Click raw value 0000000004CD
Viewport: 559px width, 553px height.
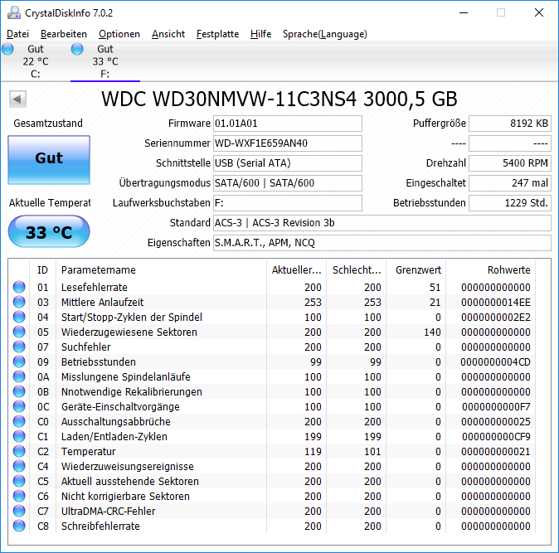pos(495,362)
